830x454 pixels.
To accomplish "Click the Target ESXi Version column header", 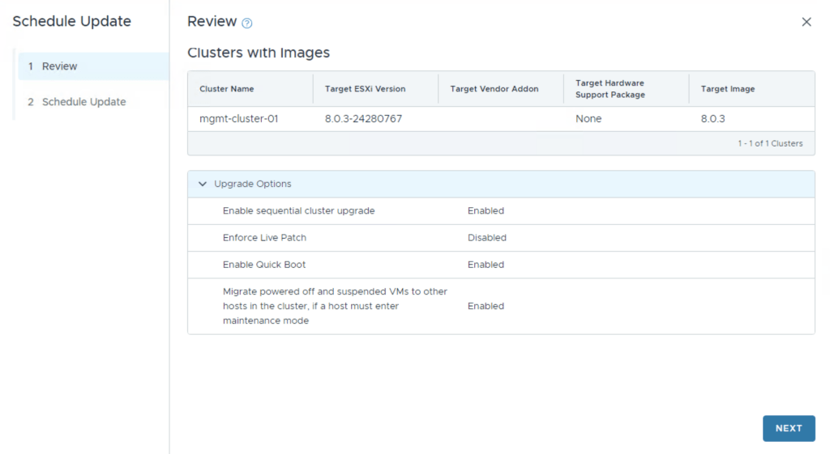I will [365, 89].
